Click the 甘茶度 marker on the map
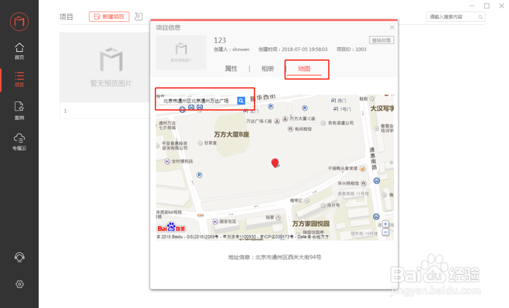This screenshot has width=509, height=308. pos(200,143)
